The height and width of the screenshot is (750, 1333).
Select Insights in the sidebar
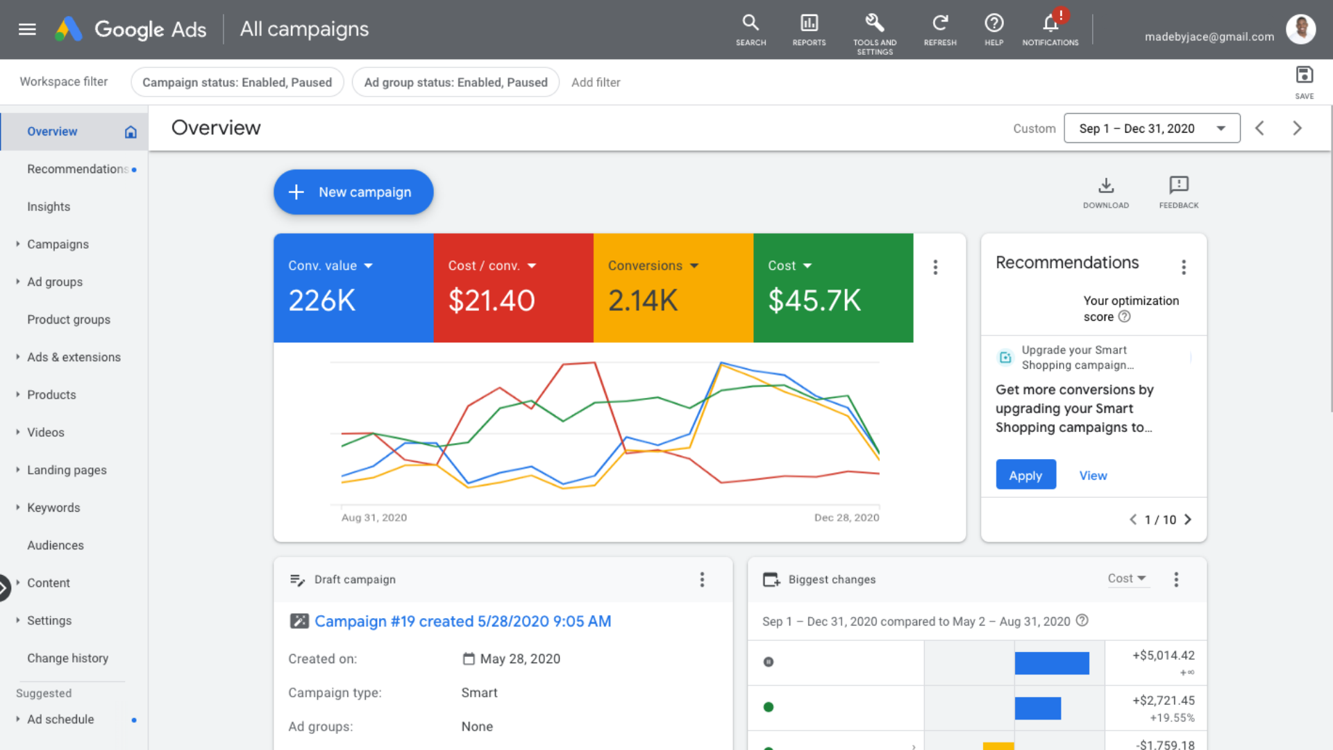pos(49,207)
